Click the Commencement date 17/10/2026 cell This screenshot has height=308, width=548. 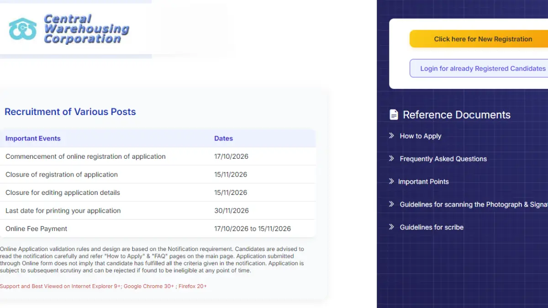(231, 157)
